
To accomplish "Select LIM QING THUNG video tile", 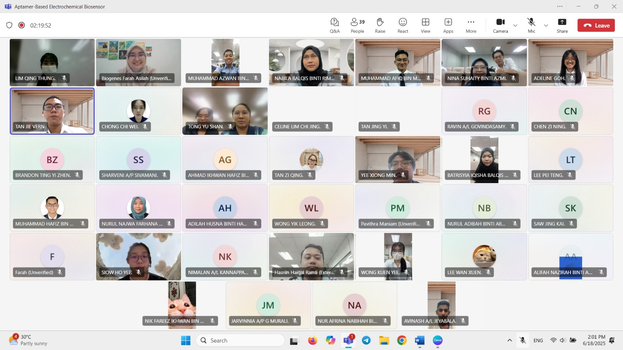I will tap(52, 62).
